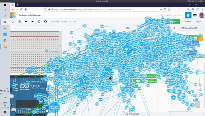Click the Paylaş button
Screen dimensions: 205x116
pos(198,21)
